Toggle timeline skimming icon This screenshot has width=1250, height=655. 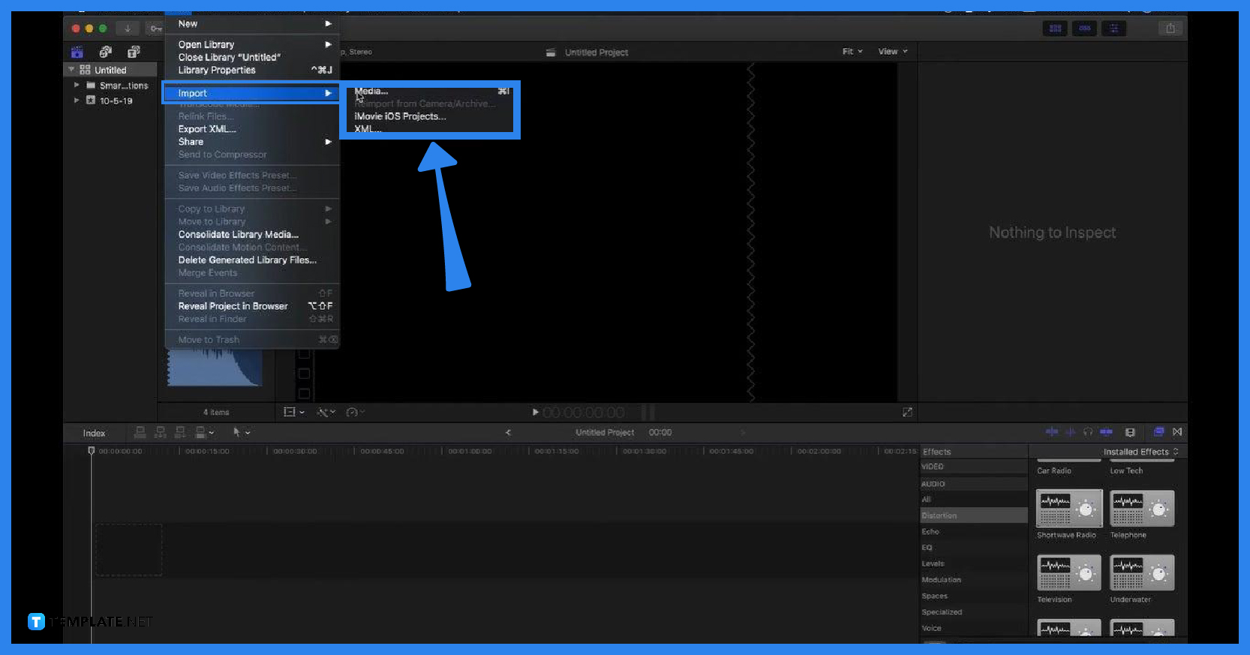pos(1052,431)
